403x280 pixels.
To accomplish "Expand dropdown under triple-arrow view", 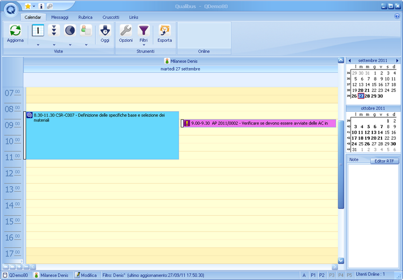I will [x=54, y=45].
